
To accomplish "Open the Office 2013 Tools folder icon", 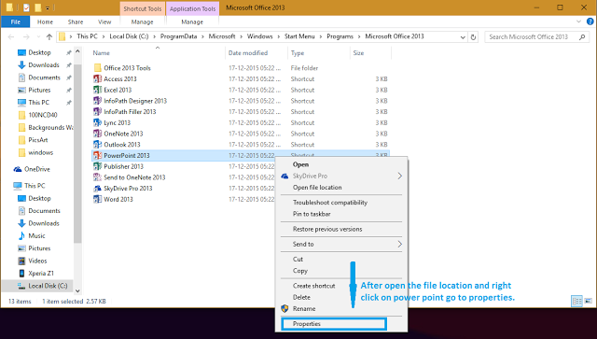I will [x=97, y=68].
